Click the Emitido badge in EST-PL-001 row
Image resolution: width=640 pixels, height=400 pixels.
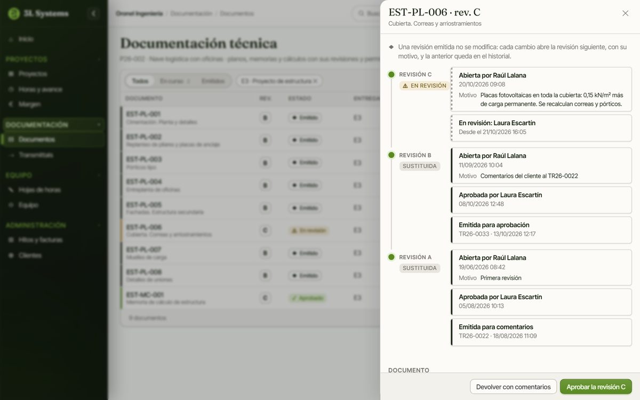pos(305,118)
